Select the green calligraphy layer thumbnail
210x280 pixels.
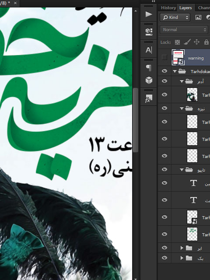[192, 234]
